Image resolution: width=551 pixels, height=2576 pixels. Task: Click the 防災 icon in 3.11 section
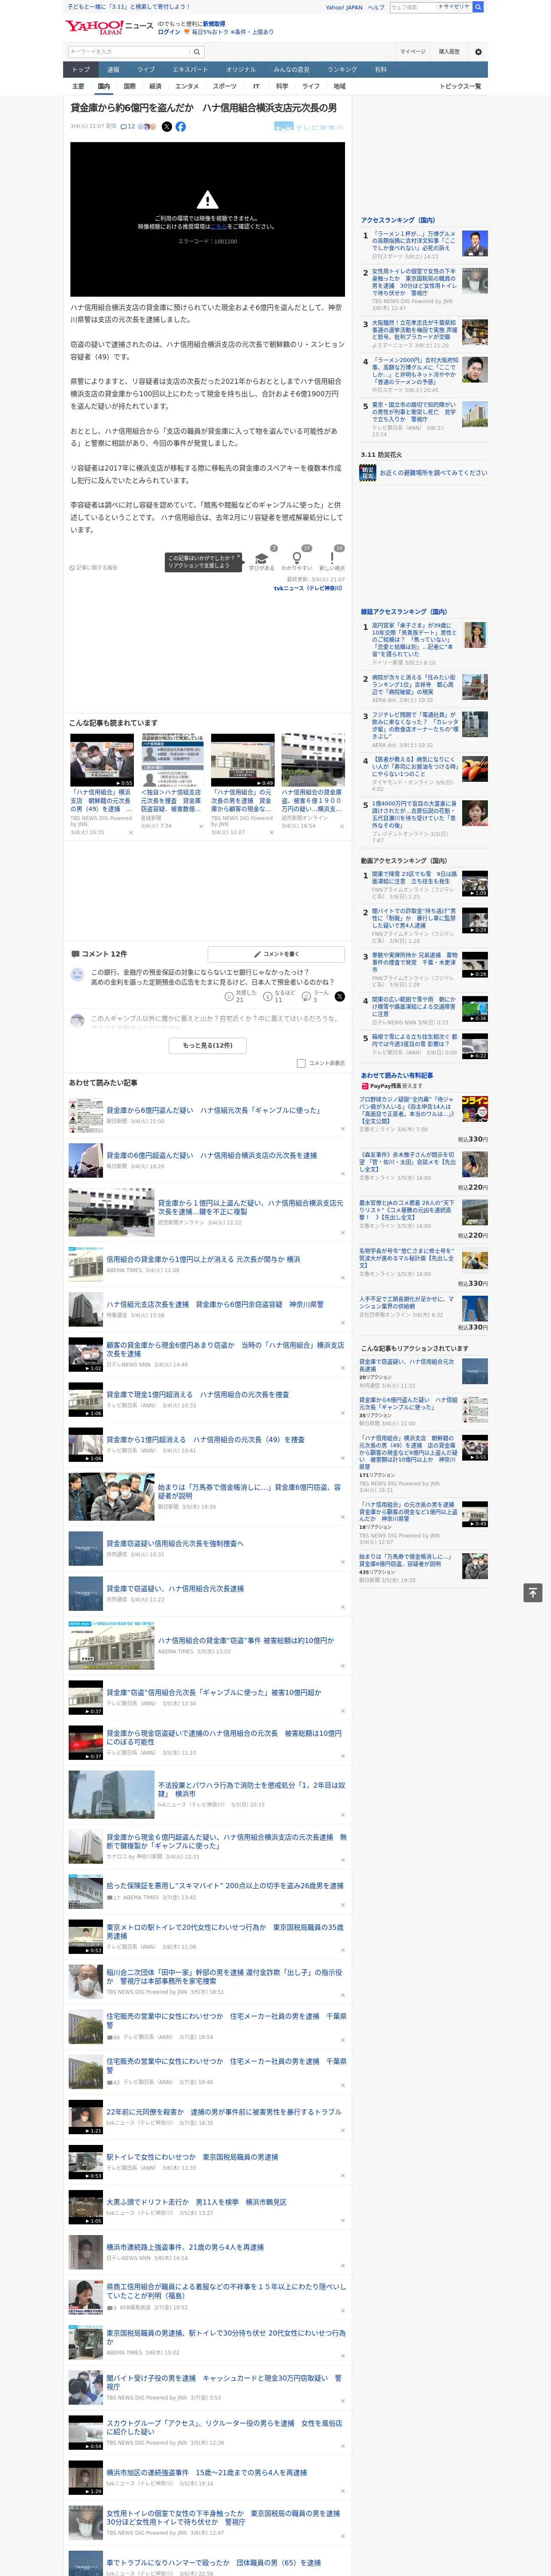368,473
